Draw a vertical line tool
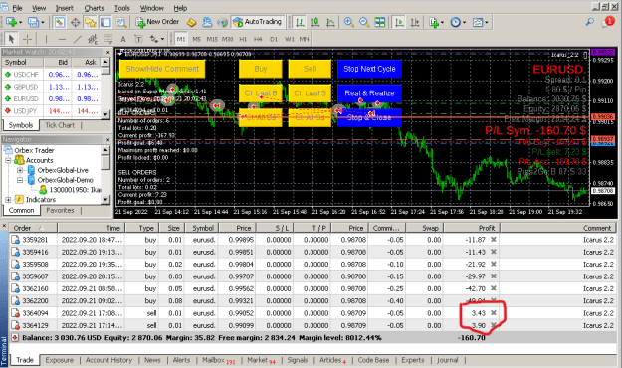The width and height of the screenshot is (622, 368). (x=46, y=39)
